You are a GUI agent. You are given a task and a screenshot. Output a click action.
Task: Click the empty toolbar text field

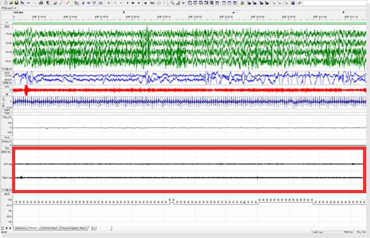[335, 3]
